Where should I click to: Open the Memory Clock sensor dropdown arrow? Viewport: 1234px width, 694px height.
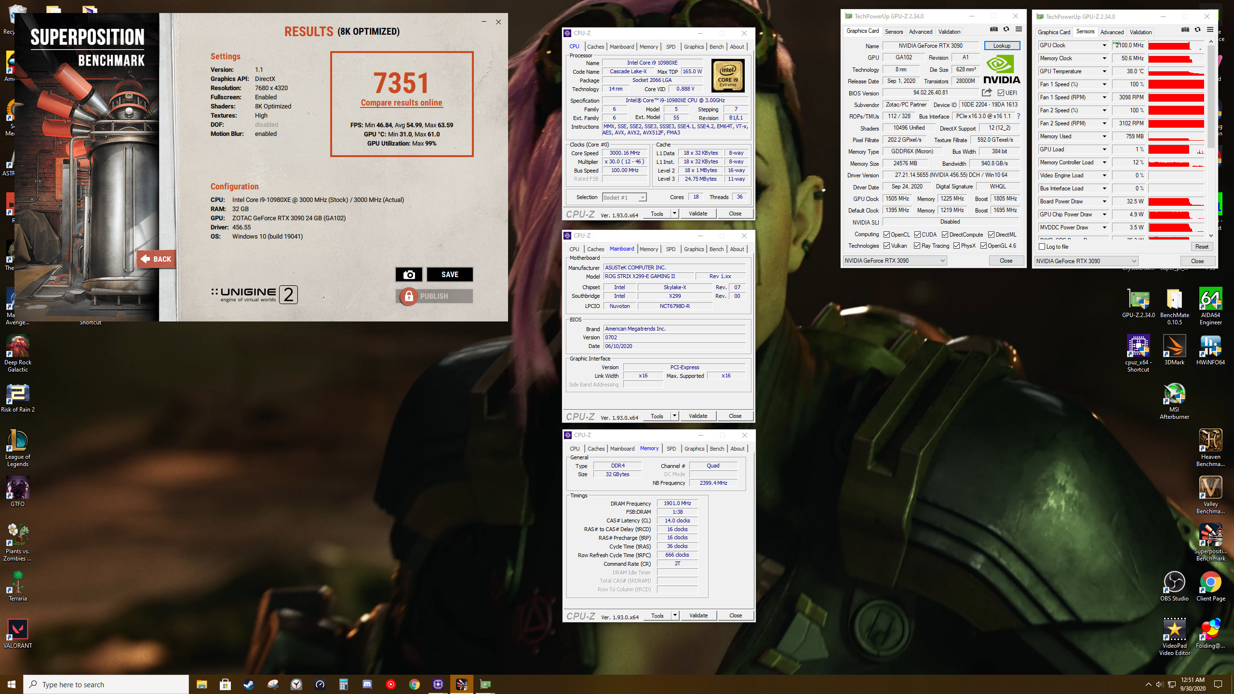[x=1104, y=58]
